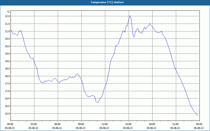The height and width of the screenshot is (131, 210).
Task: Click the 19,5 axis value
Action: pos(8,54)
